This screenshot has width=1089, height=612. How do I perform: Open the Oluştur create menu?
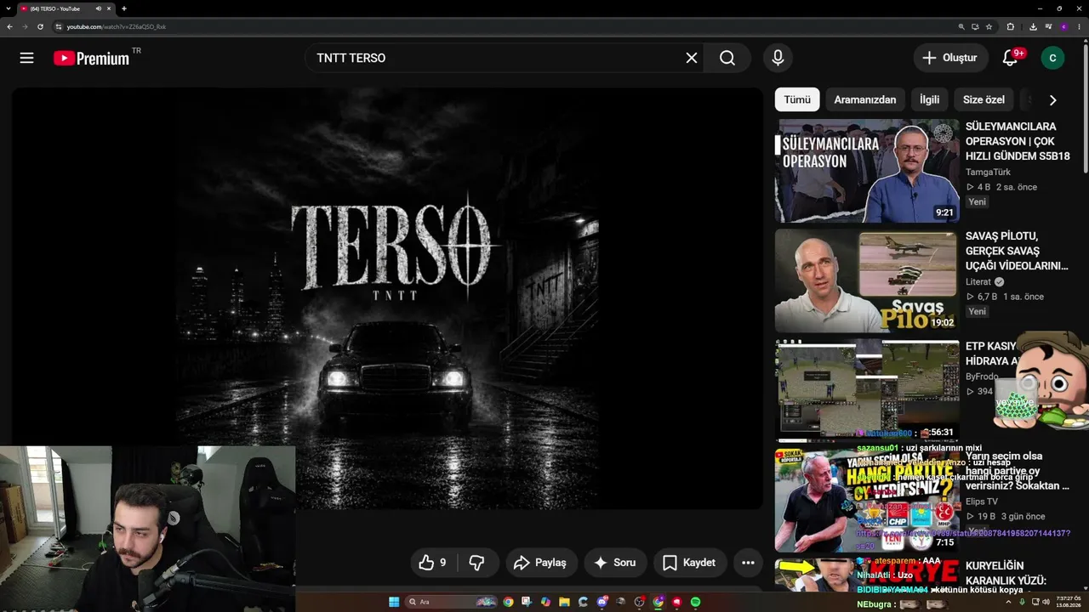[x=950, y=58]
